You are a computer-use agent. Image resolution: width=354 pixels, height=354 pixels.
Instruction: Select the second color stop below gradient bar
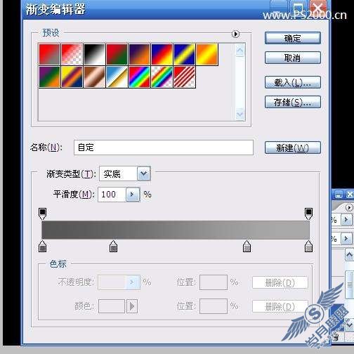114,246
